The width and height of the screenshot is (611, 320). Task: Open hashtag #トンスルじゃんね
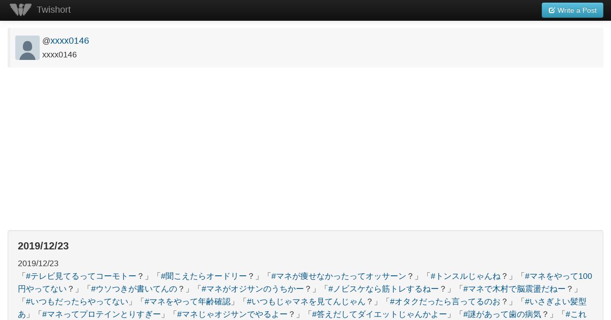coord(465,276)
